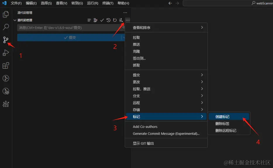Open the bar chart icon in activity bar
Viewport: 273px width, 168px height.
(6, 104)
